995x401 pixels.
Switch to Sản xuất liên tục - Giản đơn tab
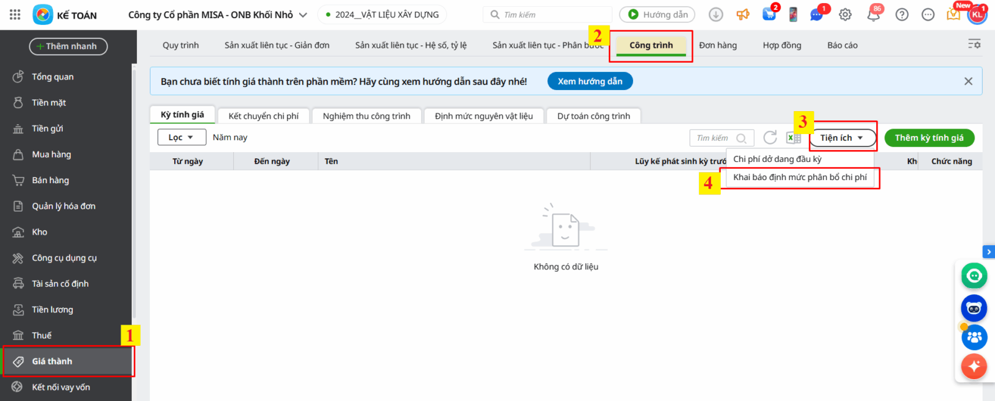coord(277,45)
